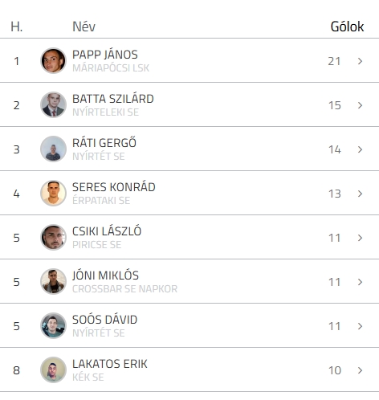Expand Batta Szilárd row chevron
Screen dimensions: 379x400
360,105
